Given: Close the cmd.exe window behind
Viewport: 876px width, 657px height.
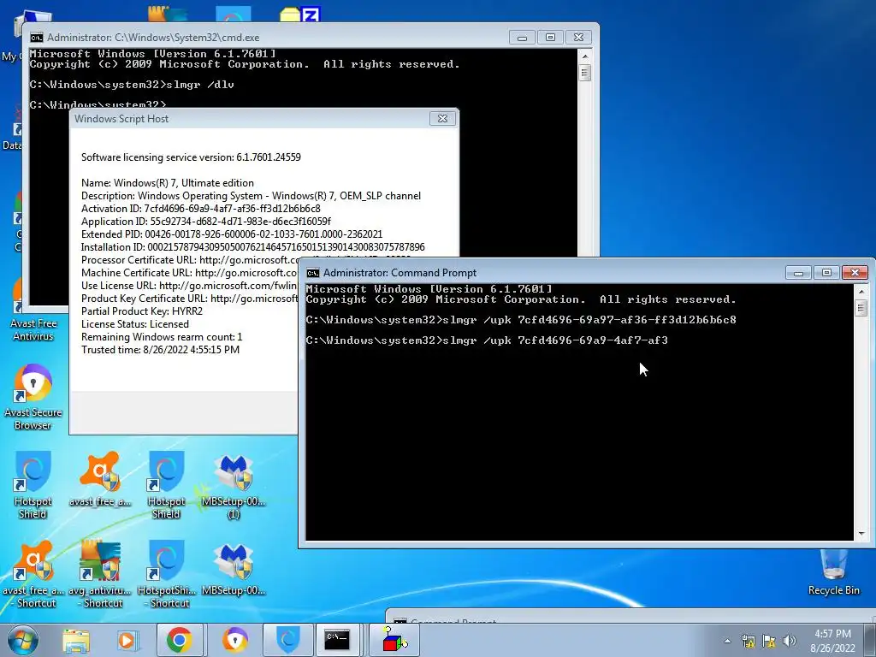Looking at the screenshot, I should [x=579, y=38].
